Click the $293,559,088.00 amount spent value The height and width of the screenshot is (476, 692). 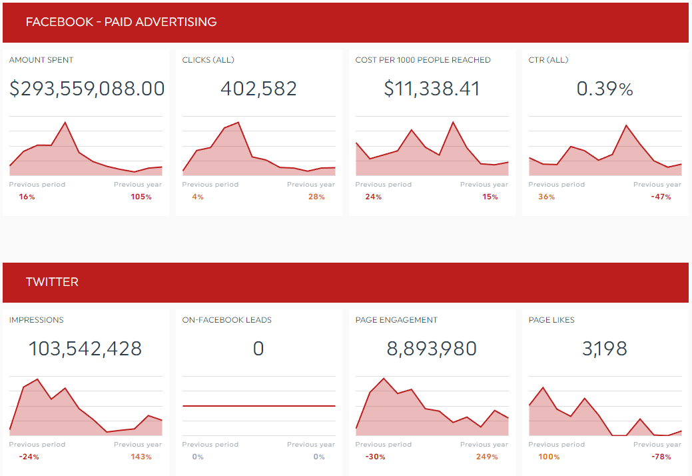click(x=87, y=89)
